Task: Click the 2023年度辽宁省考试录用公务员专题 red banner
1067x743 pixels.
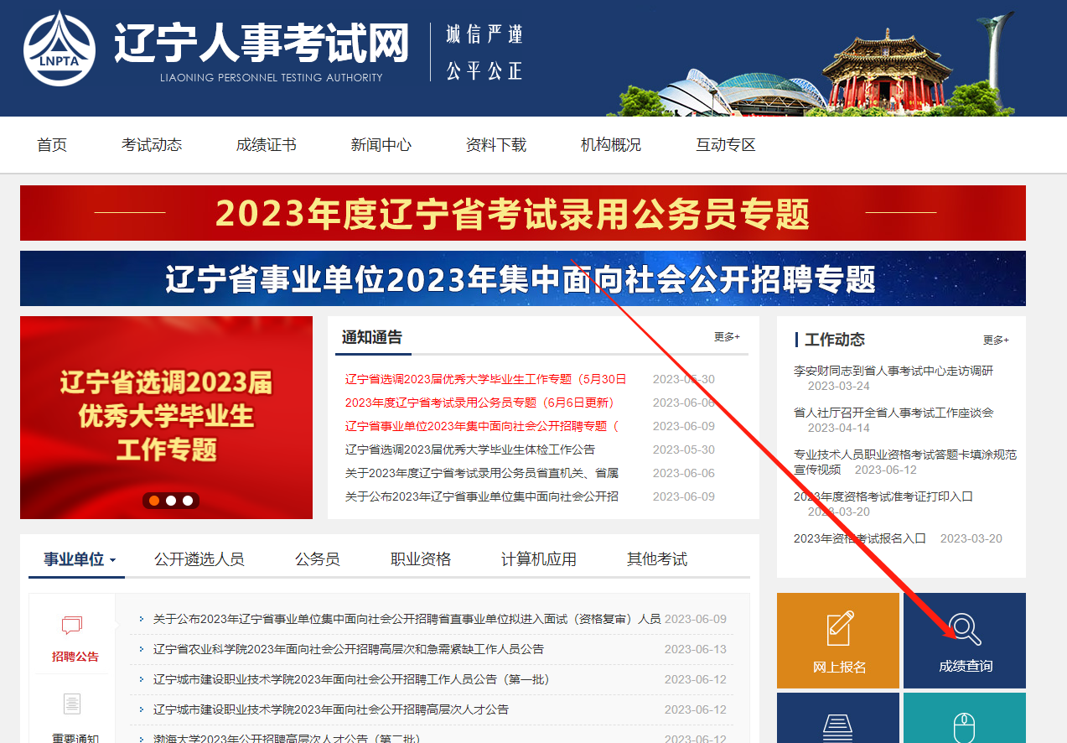Action: click(522, 213)
